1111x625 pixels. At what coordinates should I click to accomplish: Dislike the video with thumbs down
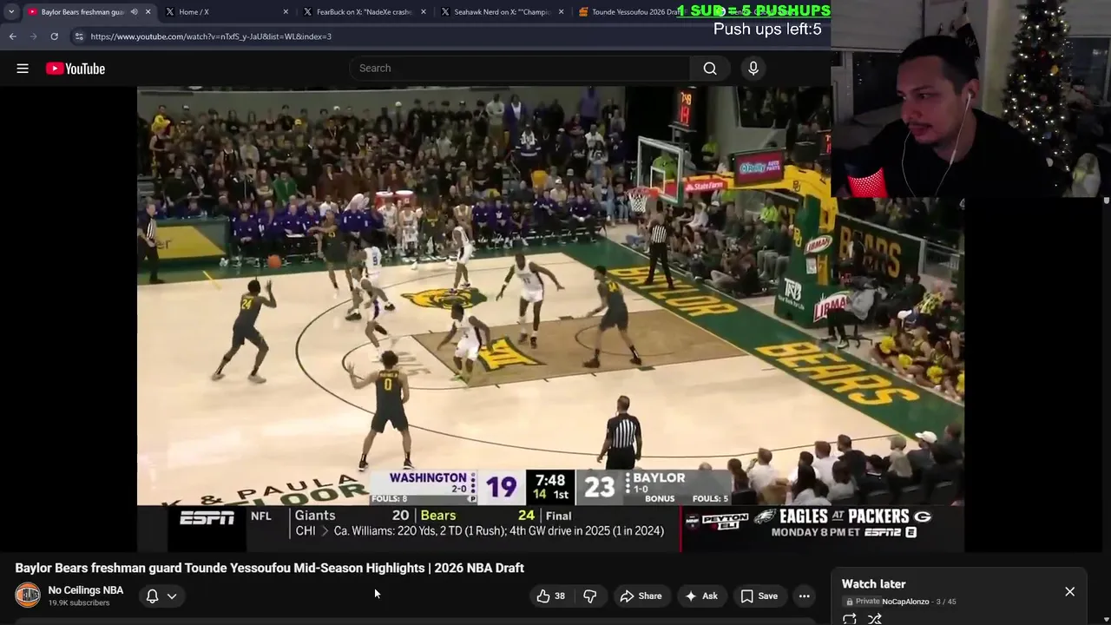(590, 595)
